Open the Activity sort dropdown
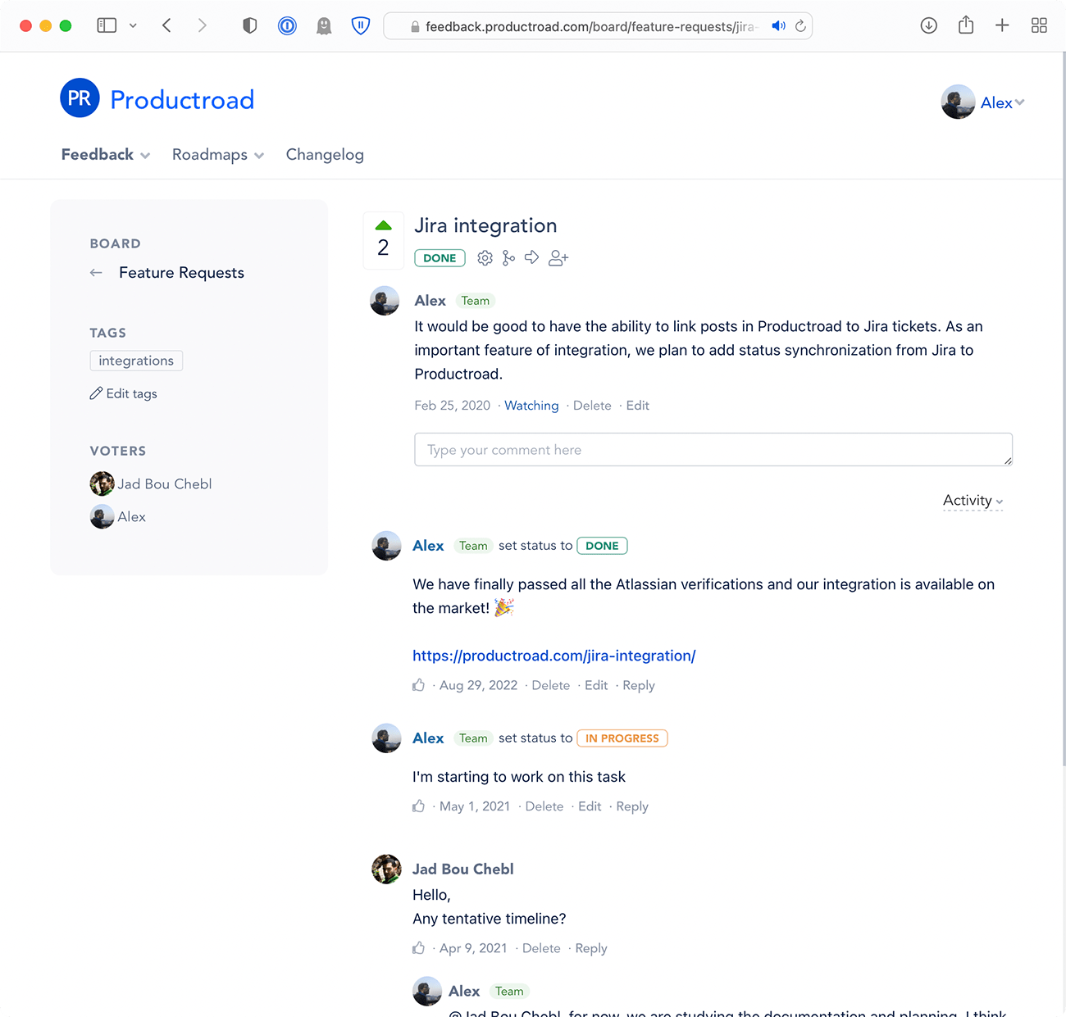The width and height of the screenshot is (1066, 1017). tap(973, 501)
